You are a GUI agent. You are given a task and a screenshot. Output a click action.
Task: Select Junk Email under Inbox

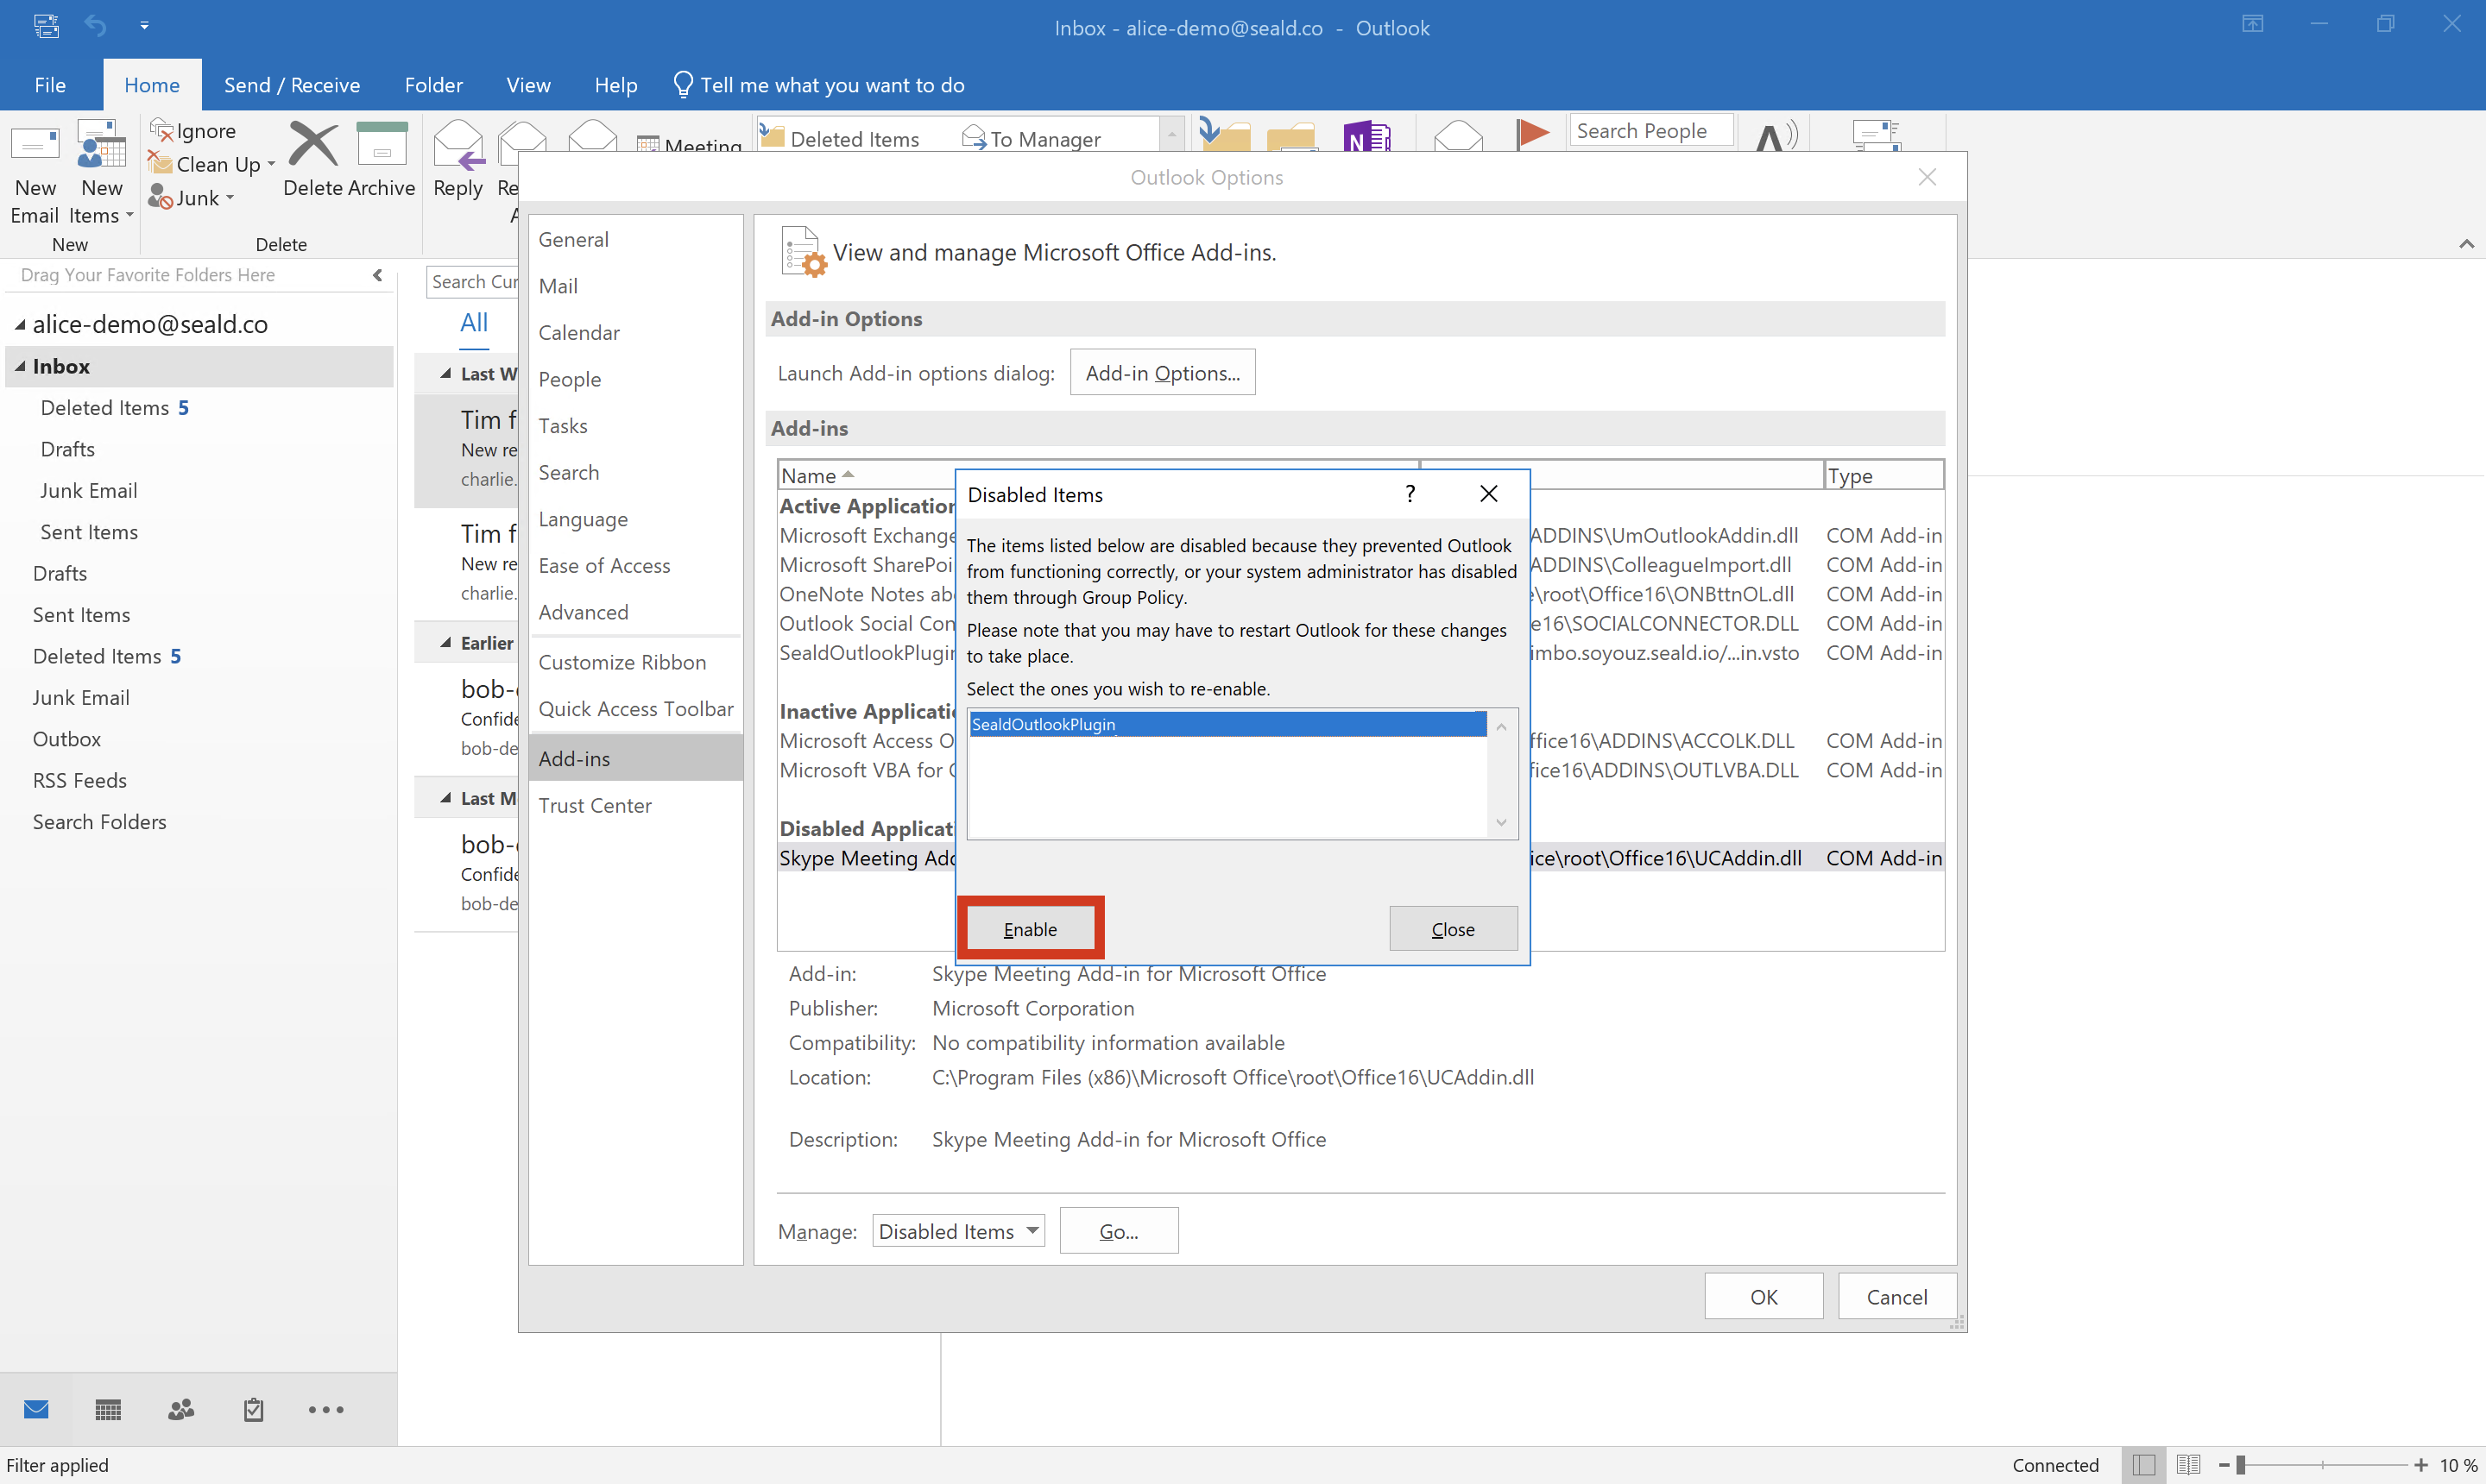click(x=89, y=490)
